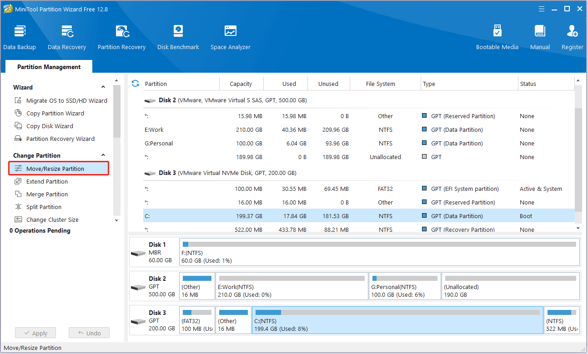Click sidebar scroll-up arrow

point(116,81)
